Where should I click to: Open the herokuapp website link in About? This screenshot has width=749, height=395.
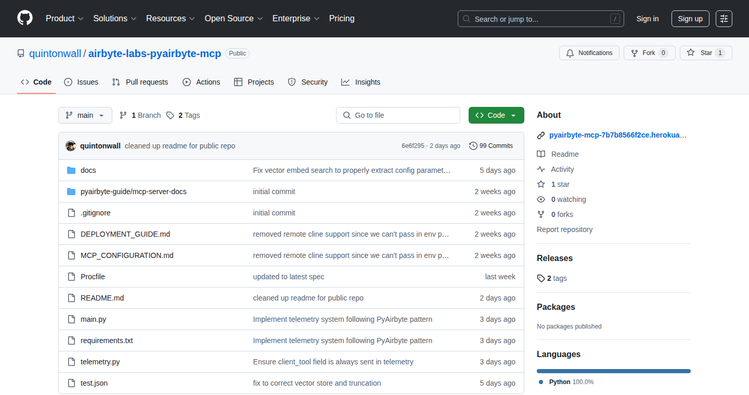click(618, 135)
